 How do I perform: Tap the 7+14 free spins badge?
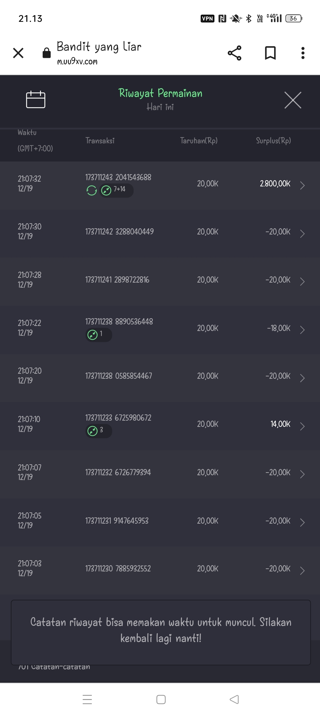[116, 190]
